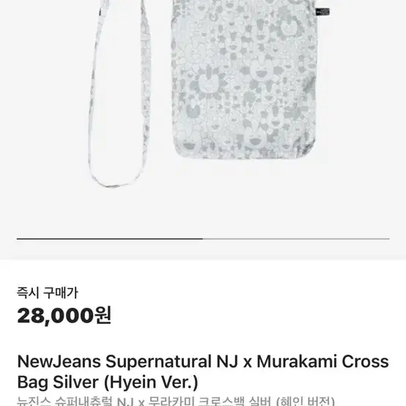Screen dimensions: 406x406
Task: Tap the Korean subtitle 뉴진스 슈퍼내츄럴
Action: (64, 401)
